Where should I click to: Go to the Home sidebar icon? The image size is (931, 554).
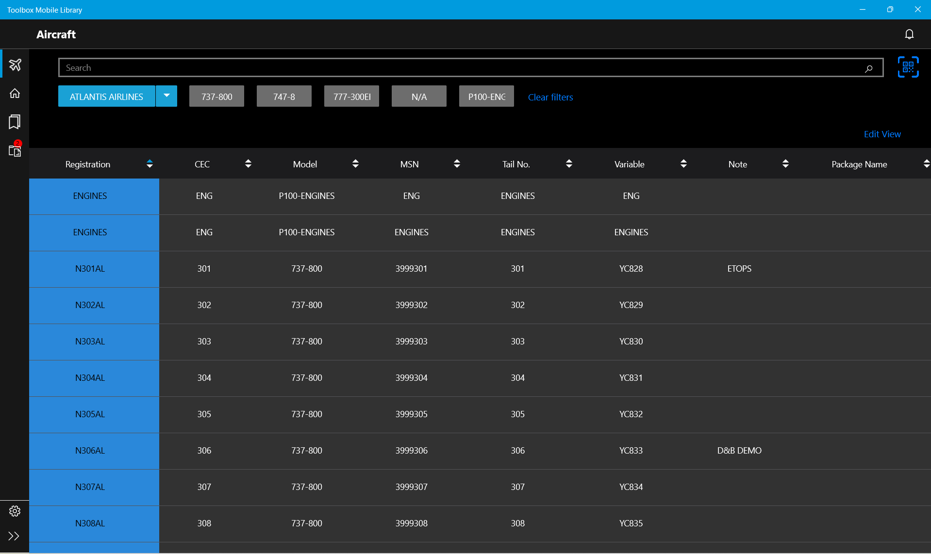pyautogui.click(x=15, y=93)
